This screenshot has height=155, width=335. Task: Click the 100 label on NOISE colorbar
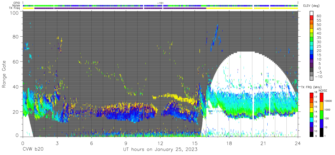327,119
